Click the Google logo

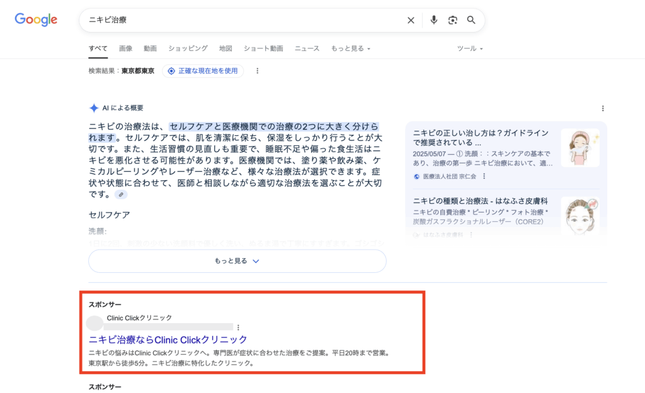pos(36,19)
